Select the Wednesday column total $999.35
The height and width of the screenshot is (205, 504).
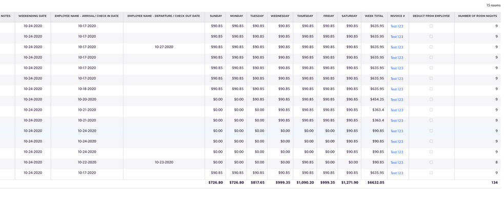click(283, 182)
